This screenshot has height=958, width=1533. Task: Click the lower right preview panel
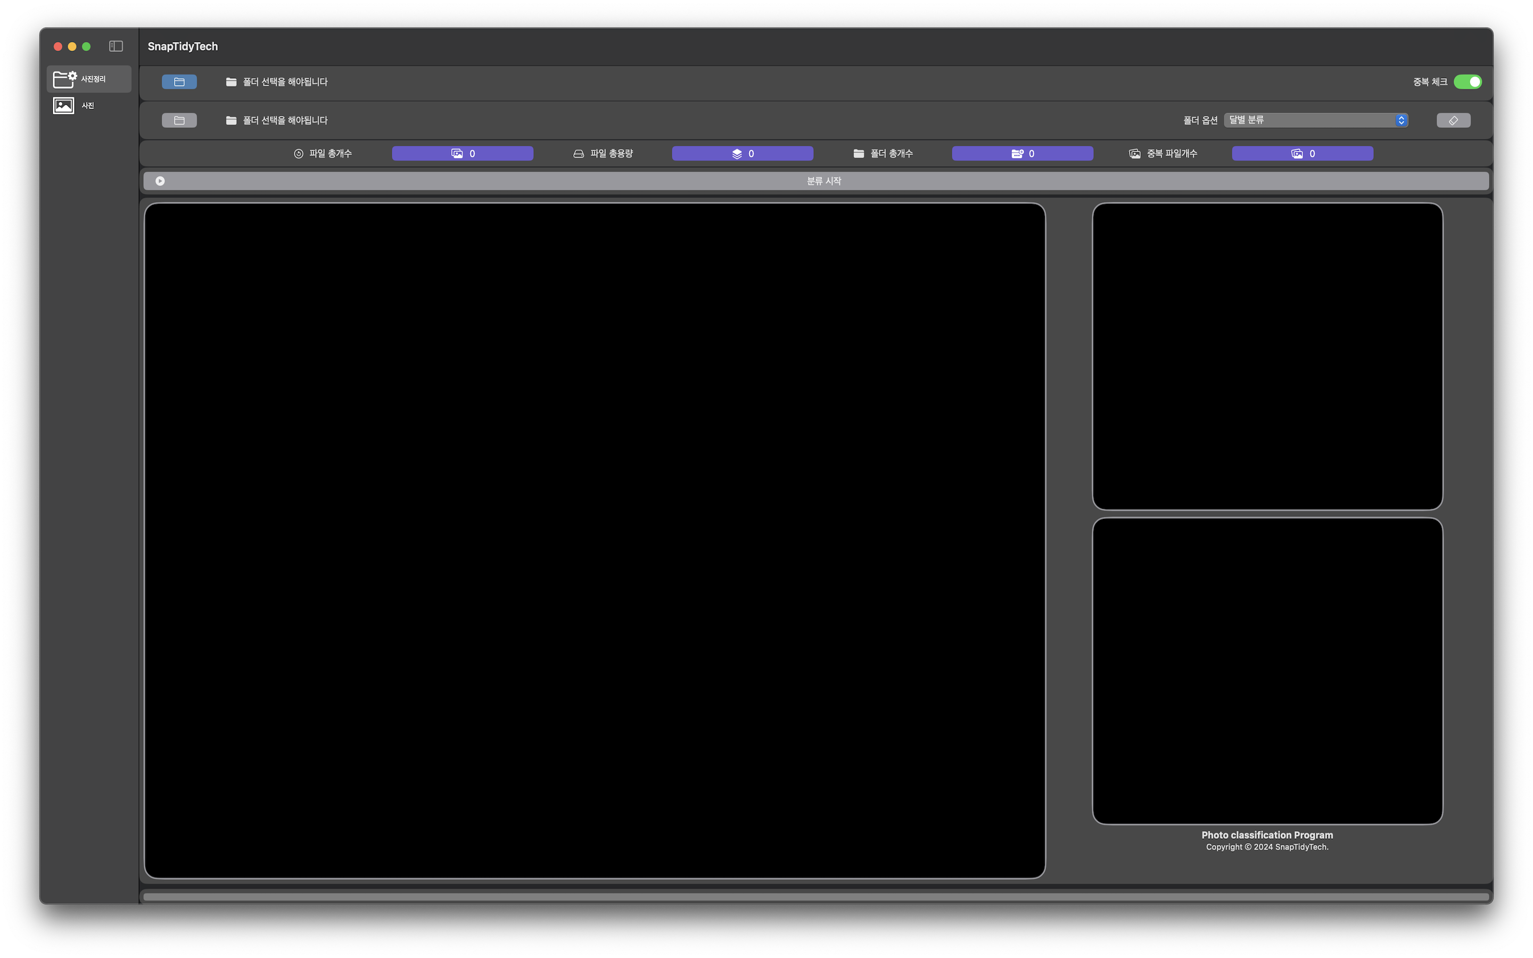click(1267, 671)
